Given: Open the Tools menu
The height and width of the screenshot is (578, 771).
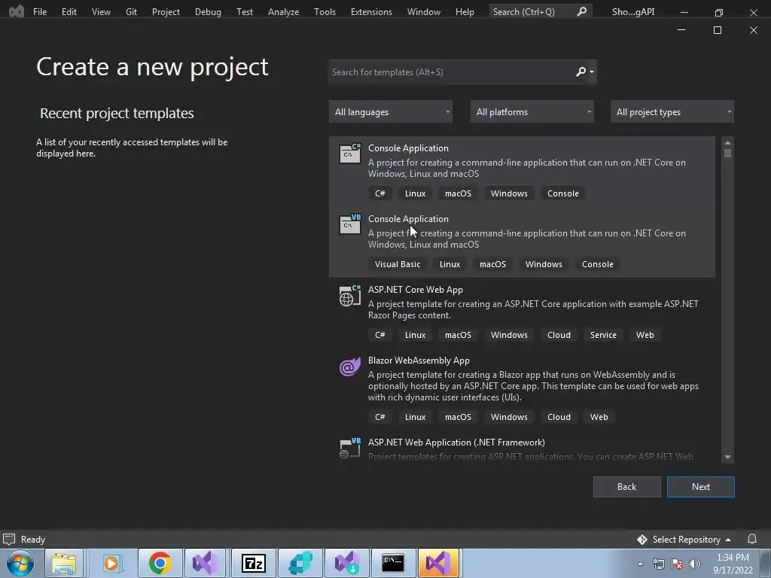Looking at the screenshot, I should click(325, 12).
